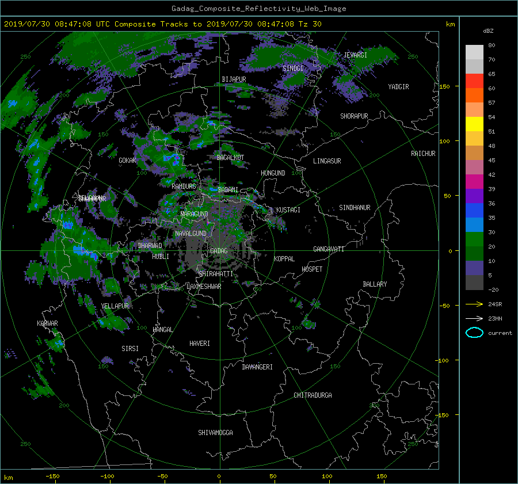Click the NAVALGUND city label
The width and height of the screenshot is (518, 484).
click(191, 234)
